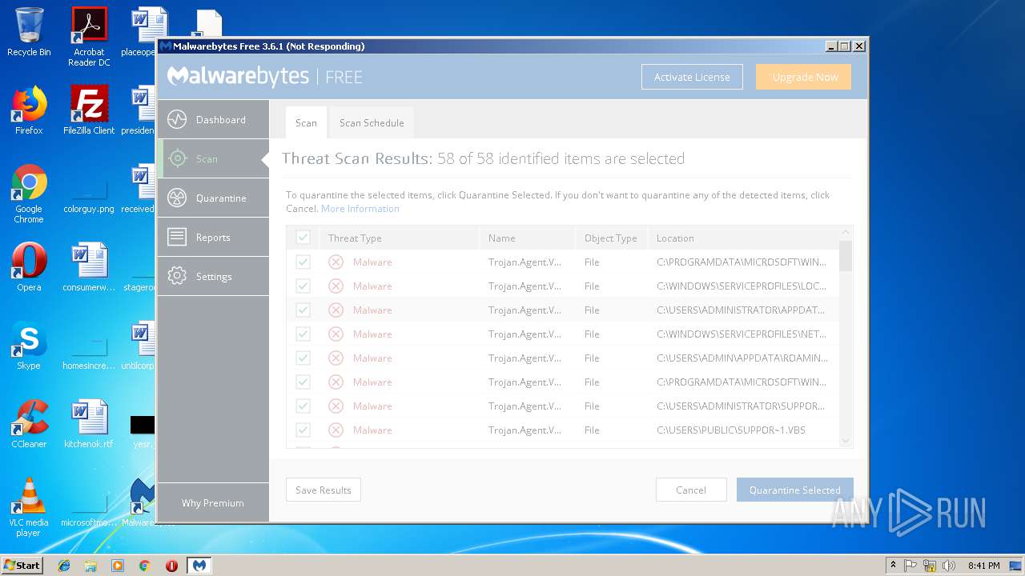This screenshot has width=1025, height=576.
Task: Click the malware X icon in PUBLIC\SUPPOR~1.VBS row
Action: [x=336, y=430]
